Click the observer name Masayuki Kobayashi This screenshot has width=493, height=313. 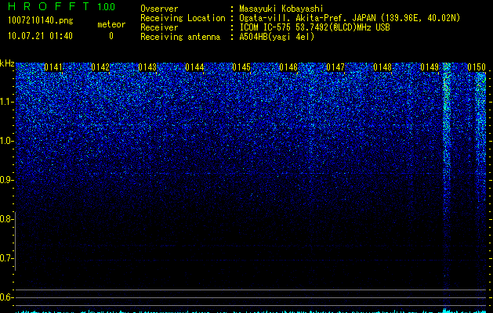281,9
